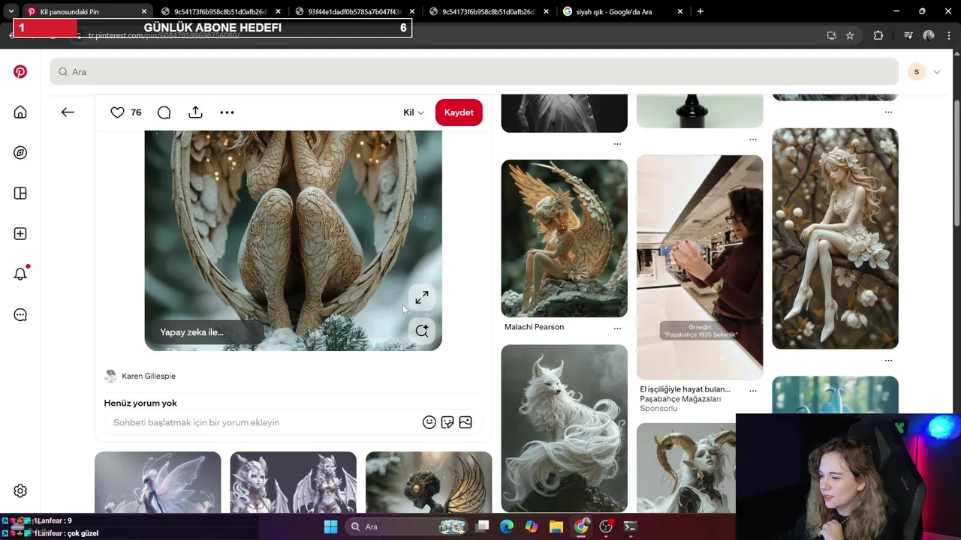The image size is (961, 540).
Task: Click the Pinterest Ara search field
Action: click(474, 72)
